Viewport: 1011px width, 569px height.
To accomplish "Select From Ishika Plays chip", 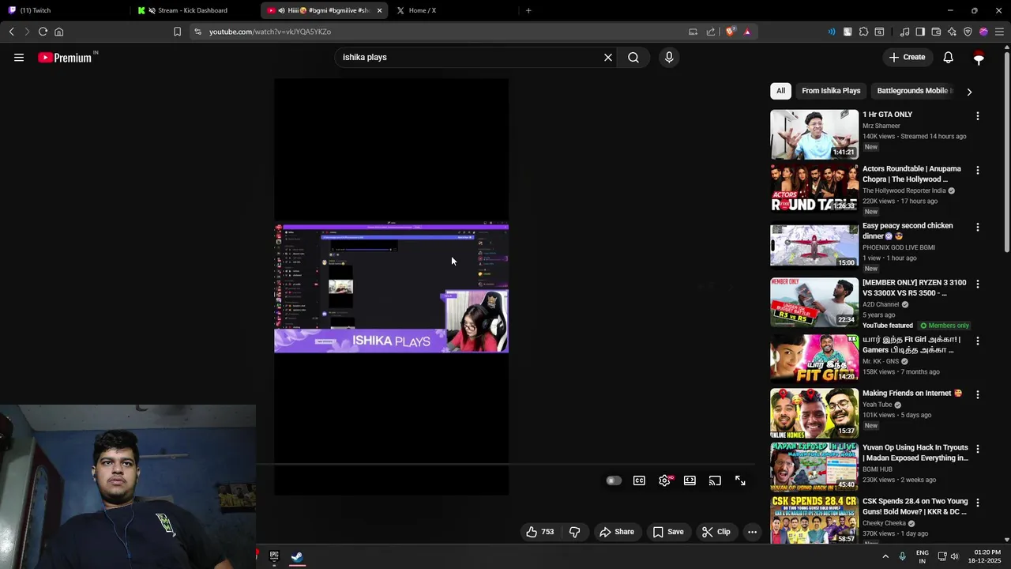I will click(x=831, y=91).
